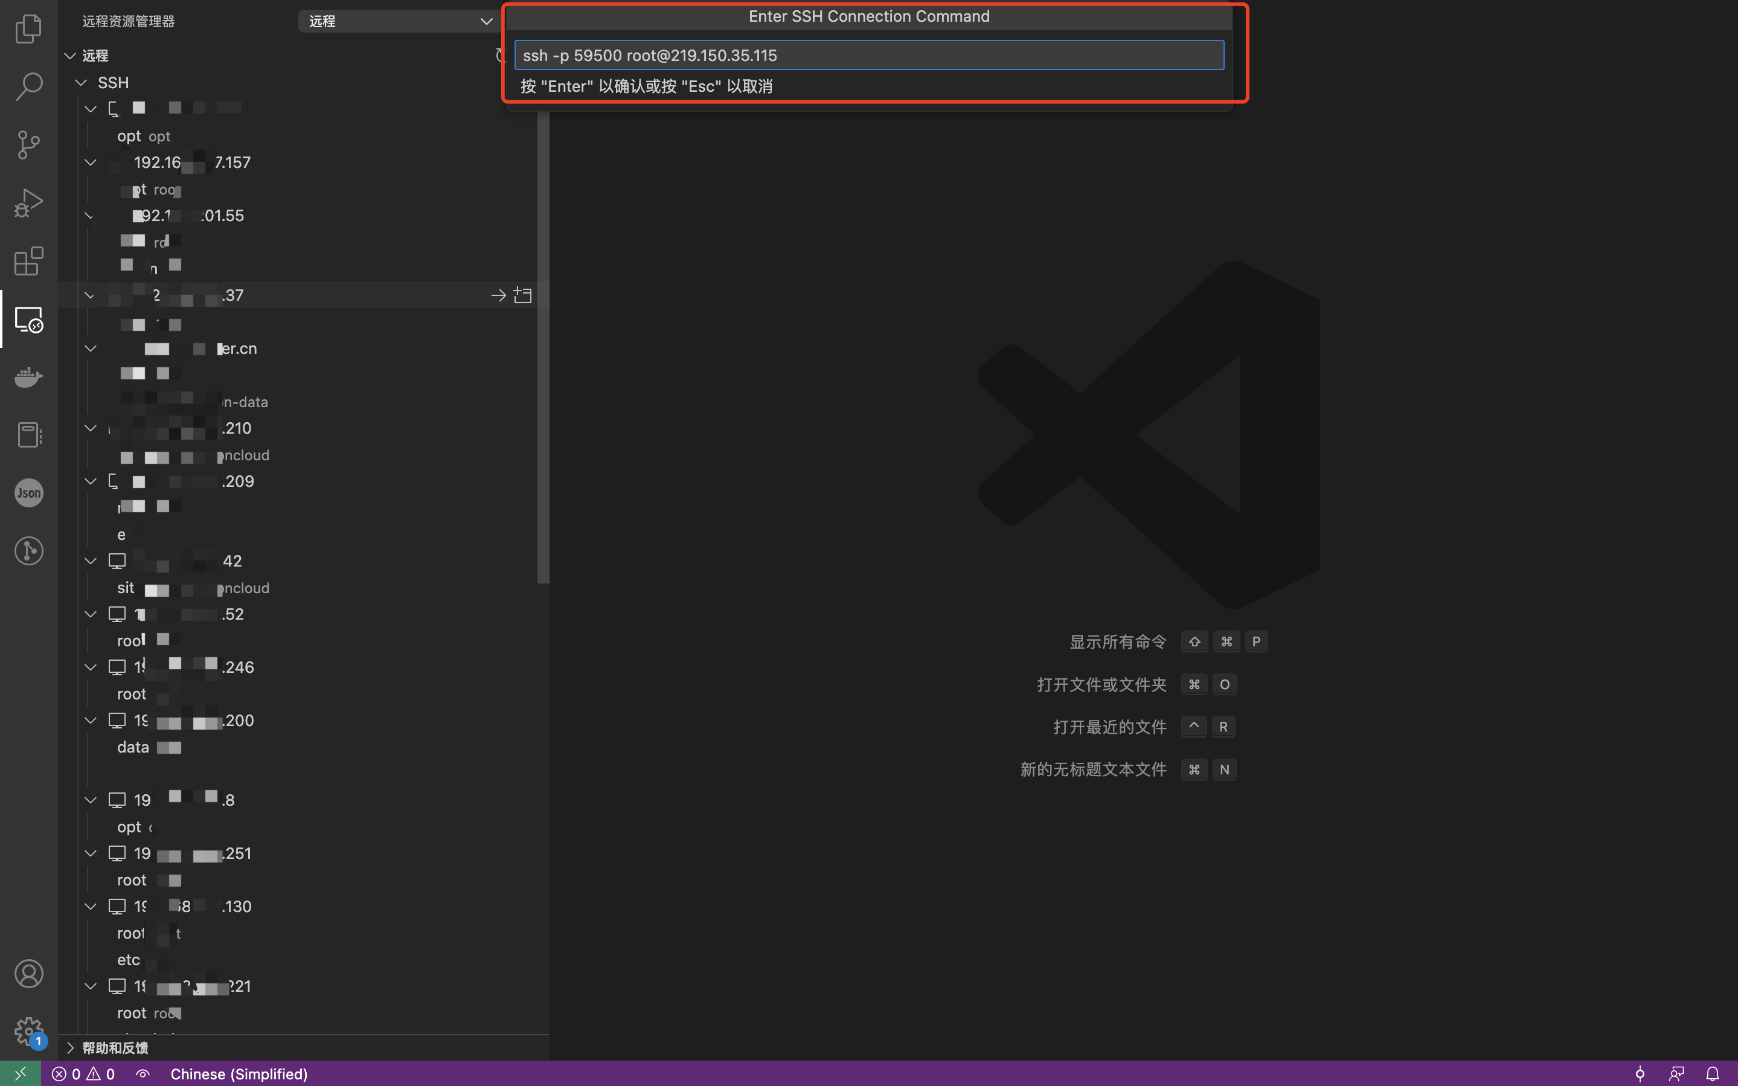Click Chinese (Simplified) in status bar
The image size is (1738, 1086).
pos(239,1074)
